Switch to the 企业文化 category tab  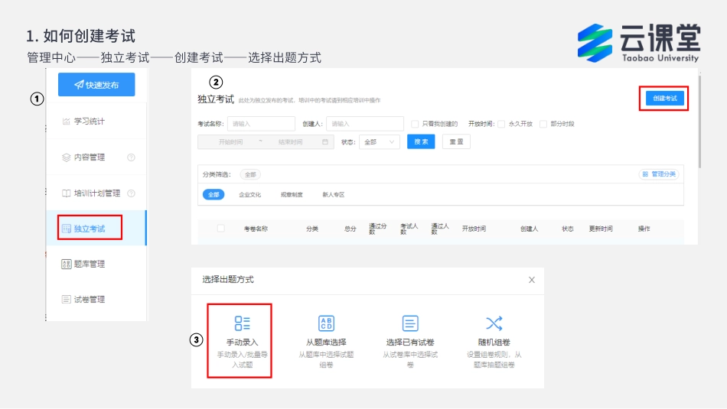pyautogui.click(x=249, y=195)
